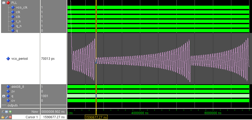Image resolution: width=252 pixels, height=120 pixels.
Task: Select the Cursor 1 name field
Action: pos(26,117)
